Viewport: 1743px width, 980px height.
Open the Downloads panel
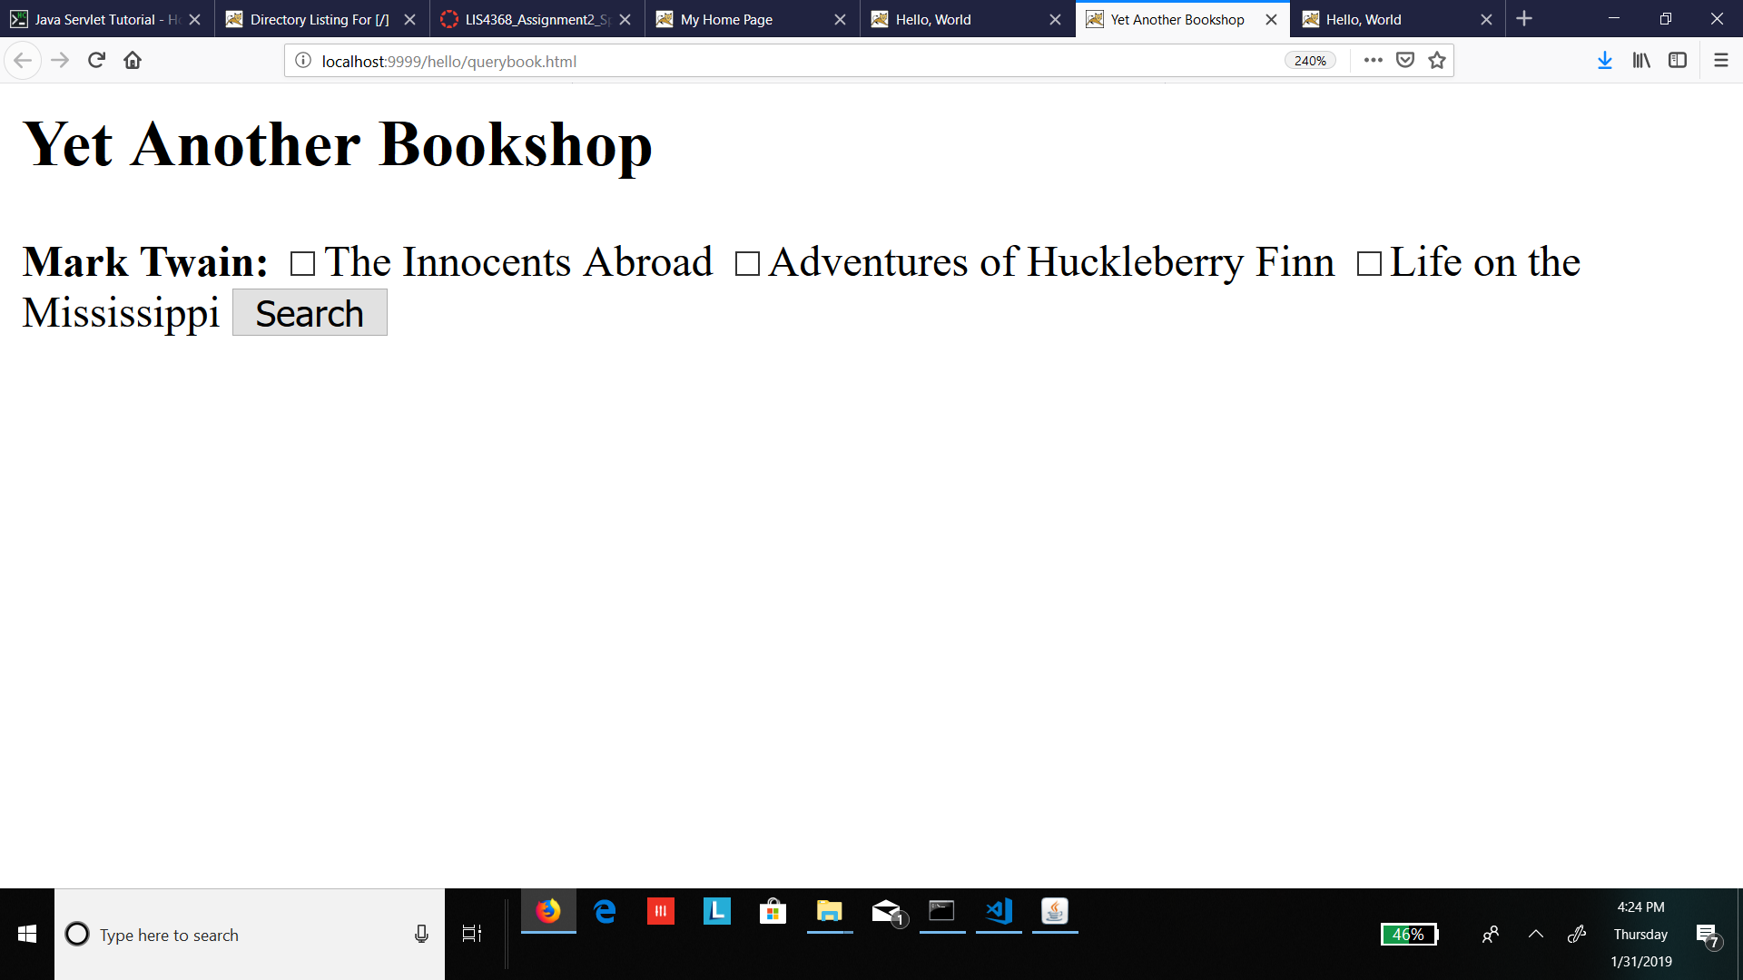pos(1604,61)
